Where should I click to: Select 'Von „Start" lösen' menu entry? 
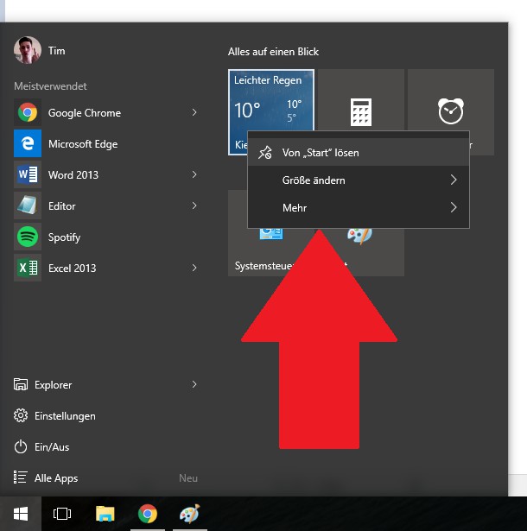[x=320, y=153]
